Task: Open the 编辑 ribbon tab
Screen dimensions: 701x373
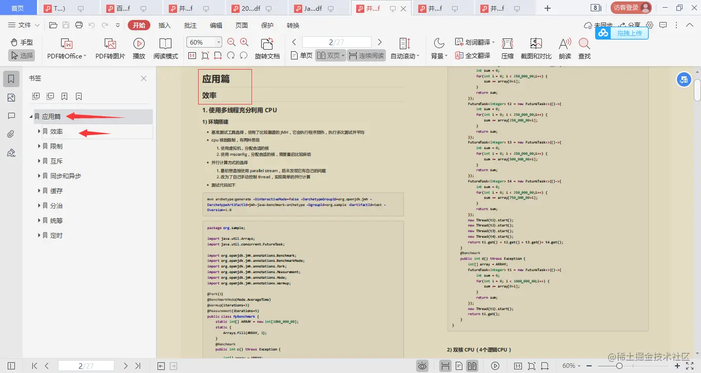Action: point(216,25)
